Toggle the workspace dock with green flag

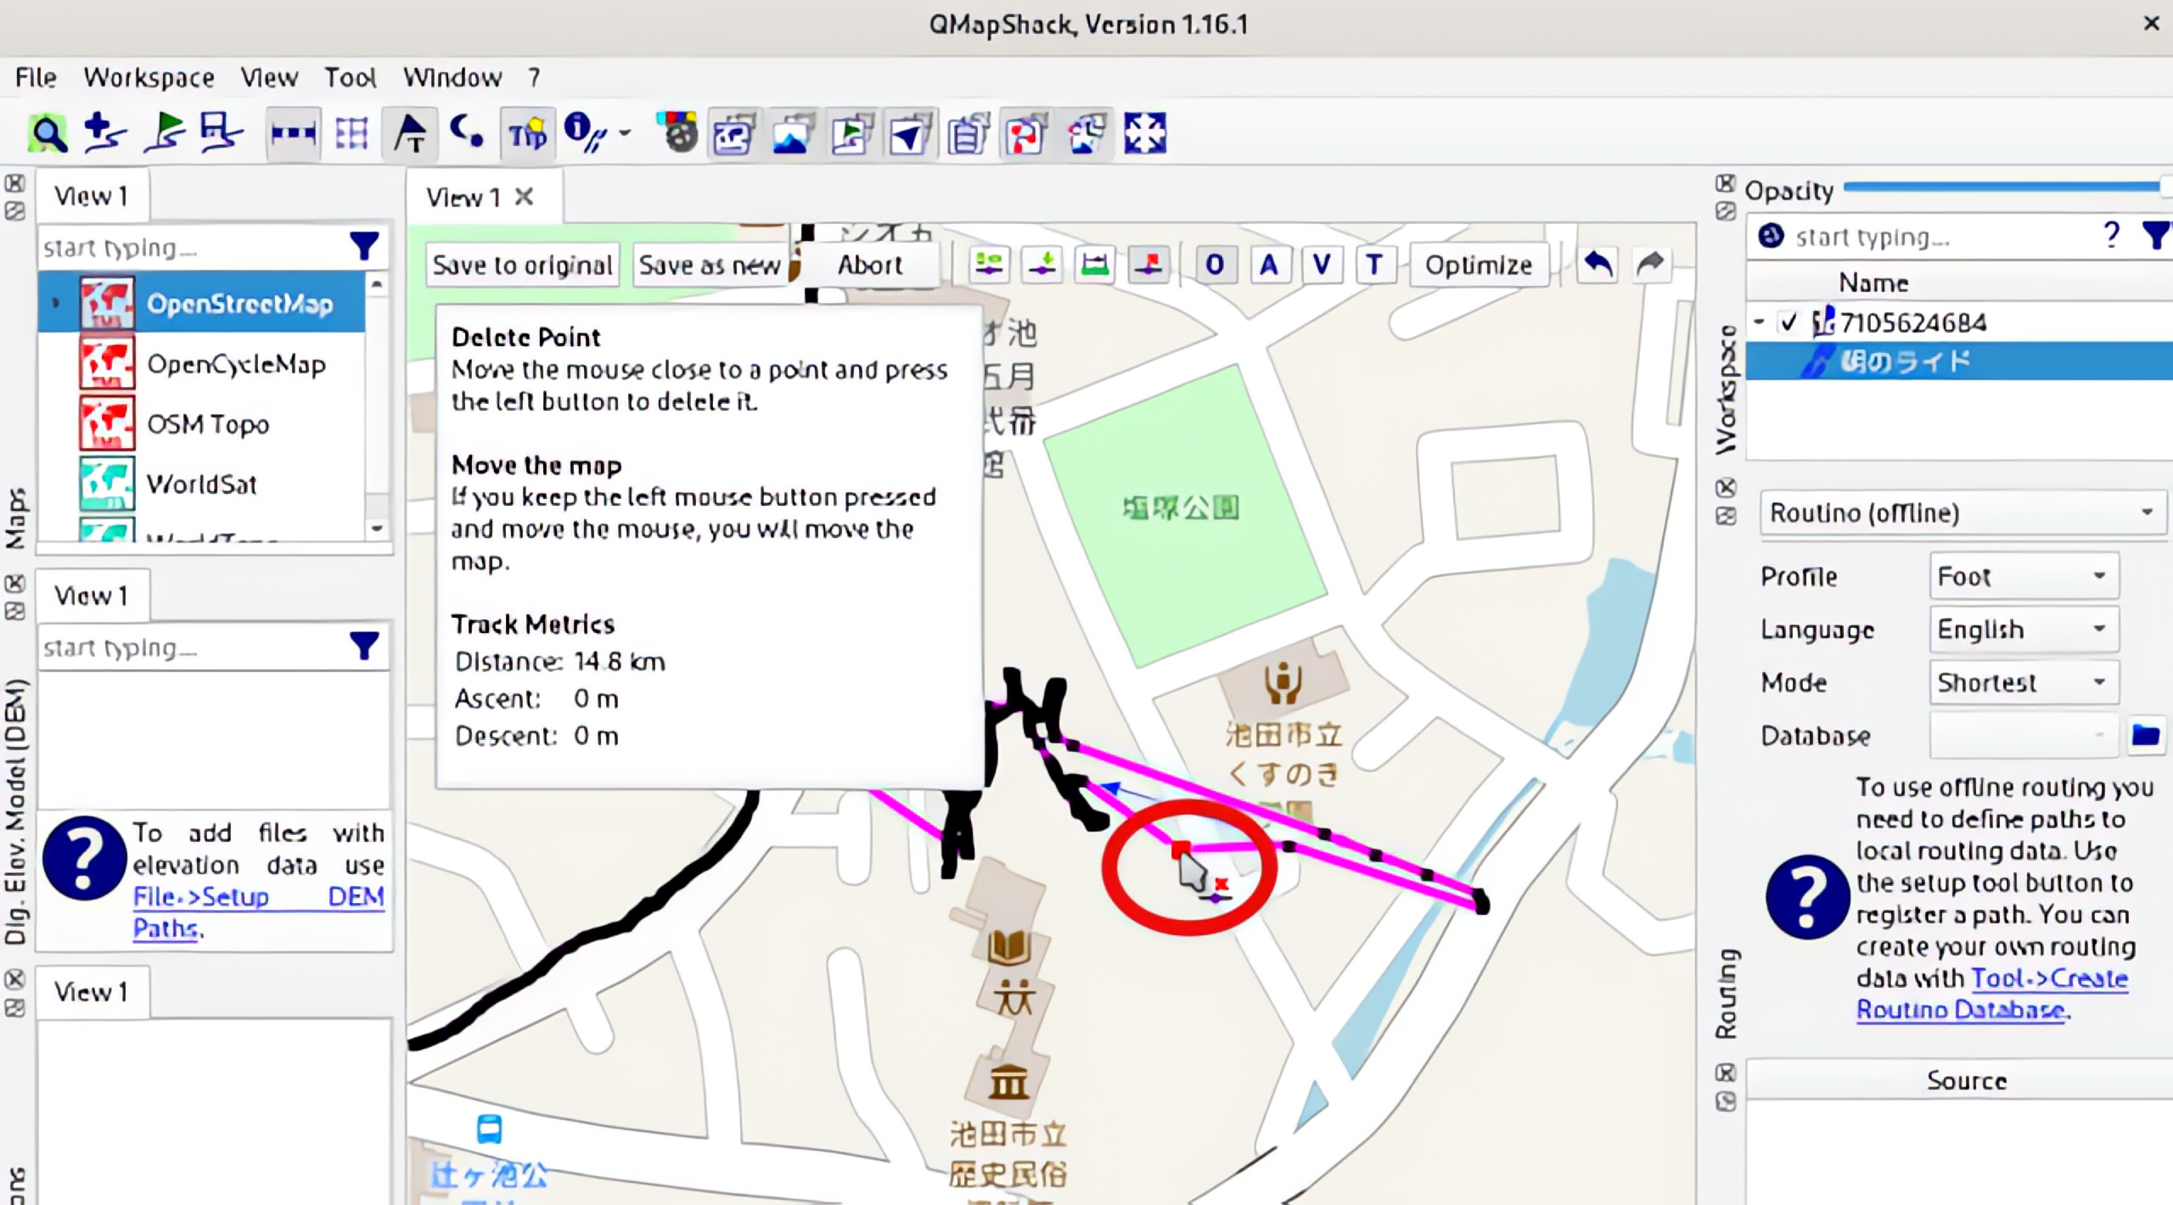(851, 134)
